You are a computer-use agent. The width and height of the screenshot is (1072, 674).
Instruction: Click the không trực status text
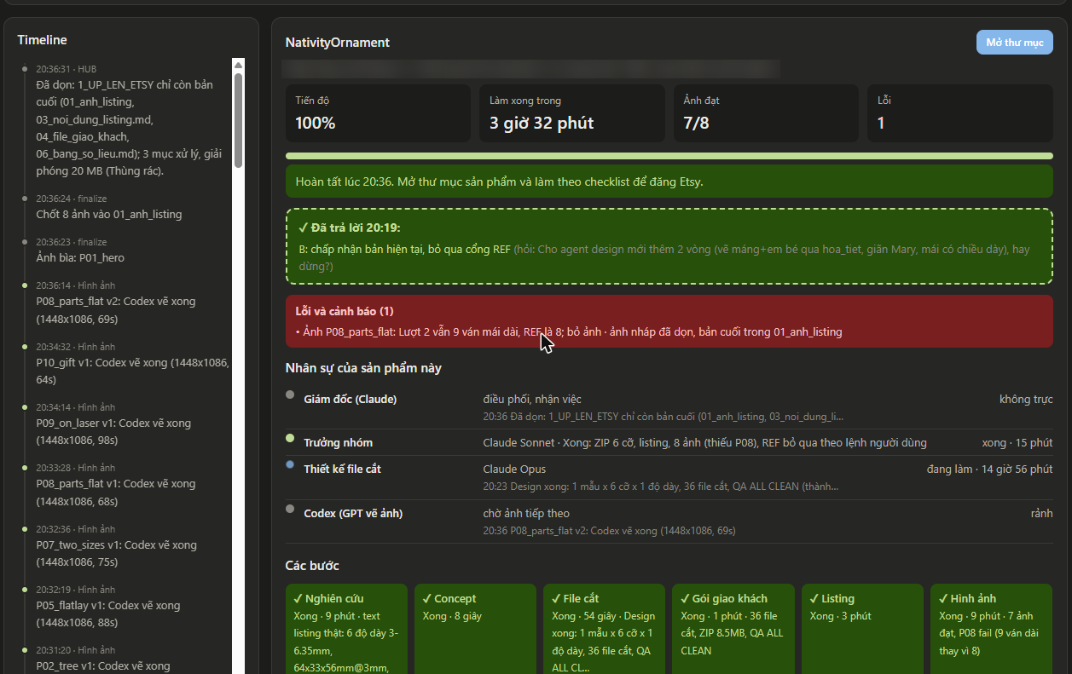[x=1026, y=399]
